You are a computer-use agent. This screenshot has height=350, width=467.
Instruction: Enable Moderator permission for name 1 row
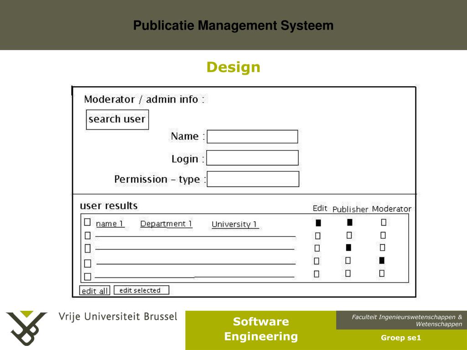(x=384, y=222)
